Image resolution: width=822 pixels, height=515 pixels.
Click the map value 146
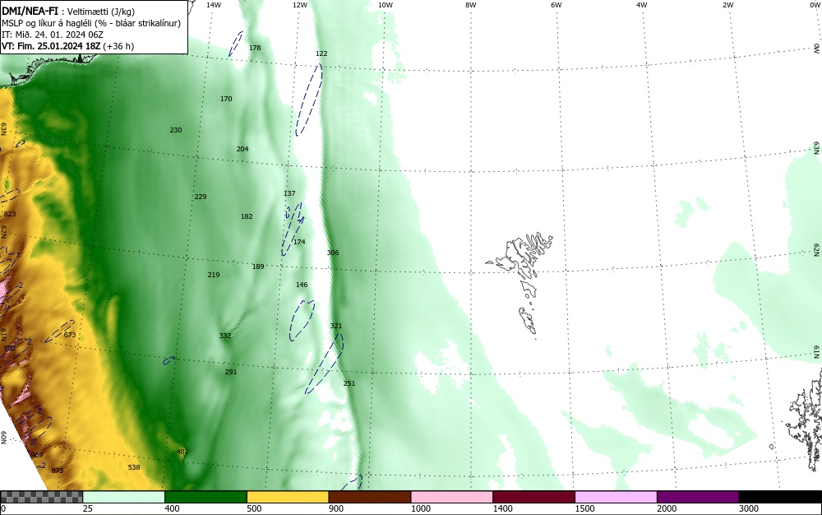point(302,285)
